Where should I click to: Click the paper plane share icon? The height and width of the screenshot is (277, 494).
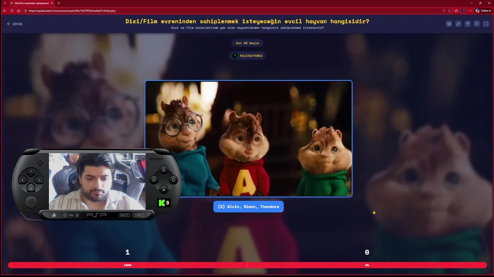467,24
